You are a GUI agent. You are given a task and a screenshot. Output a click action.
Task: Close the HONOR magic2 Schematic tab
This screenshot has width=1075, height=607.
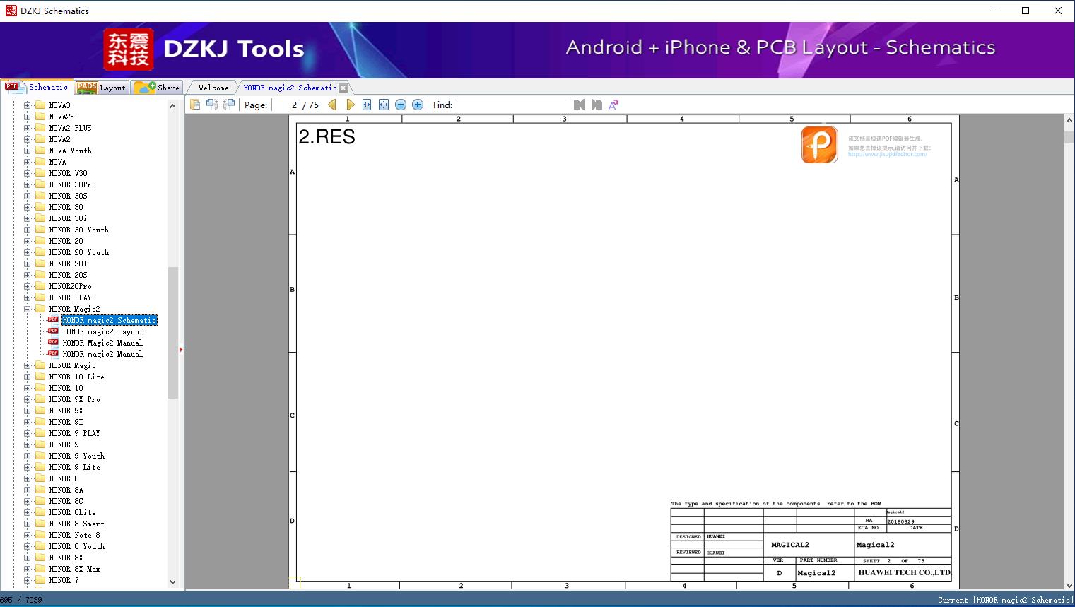[x=343, y=88]
